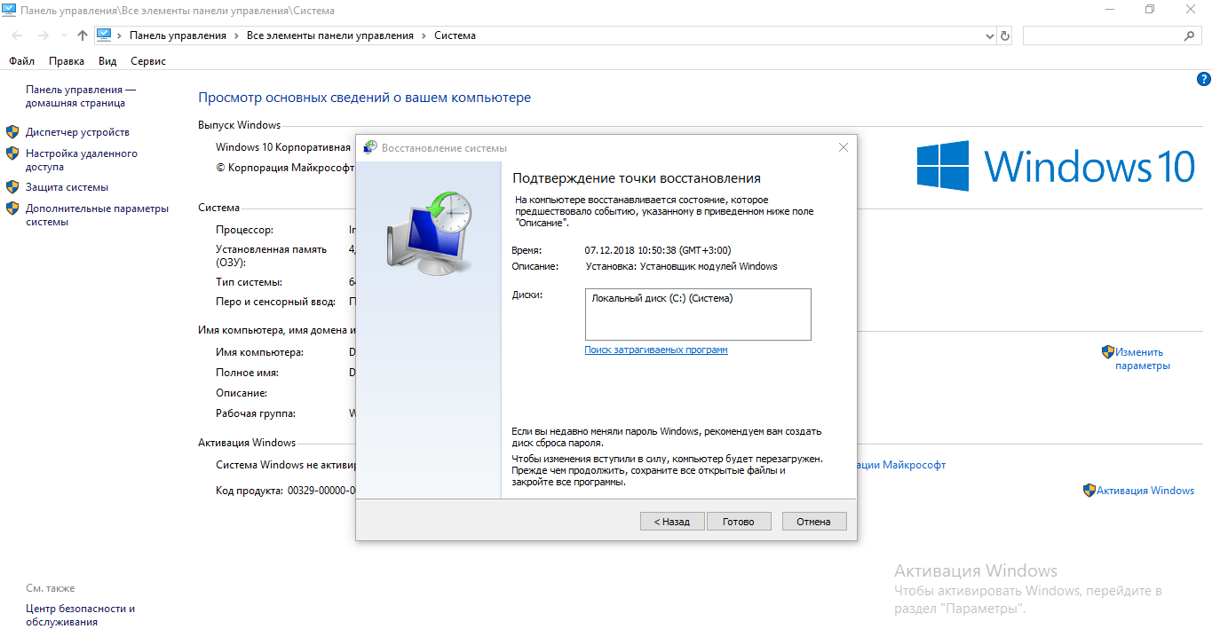
Task: Click Все элементы панели управления breadcrumb
Action: click(330, 35)
